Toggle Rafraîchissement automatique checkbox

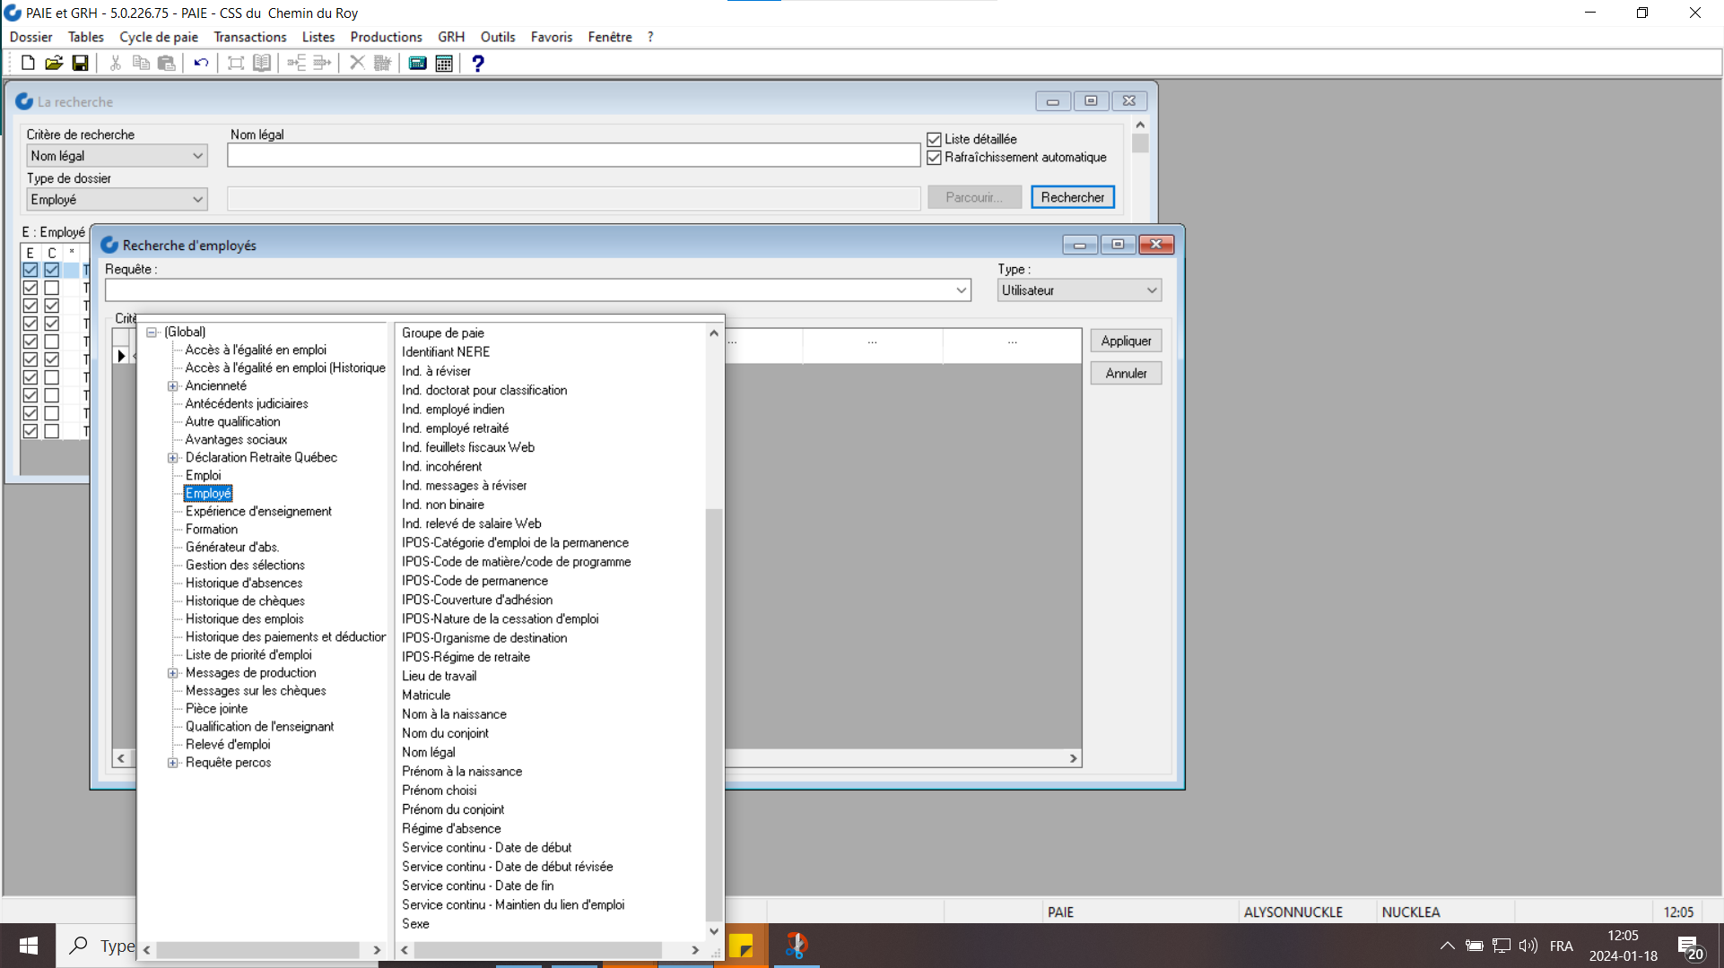point(934,157)
